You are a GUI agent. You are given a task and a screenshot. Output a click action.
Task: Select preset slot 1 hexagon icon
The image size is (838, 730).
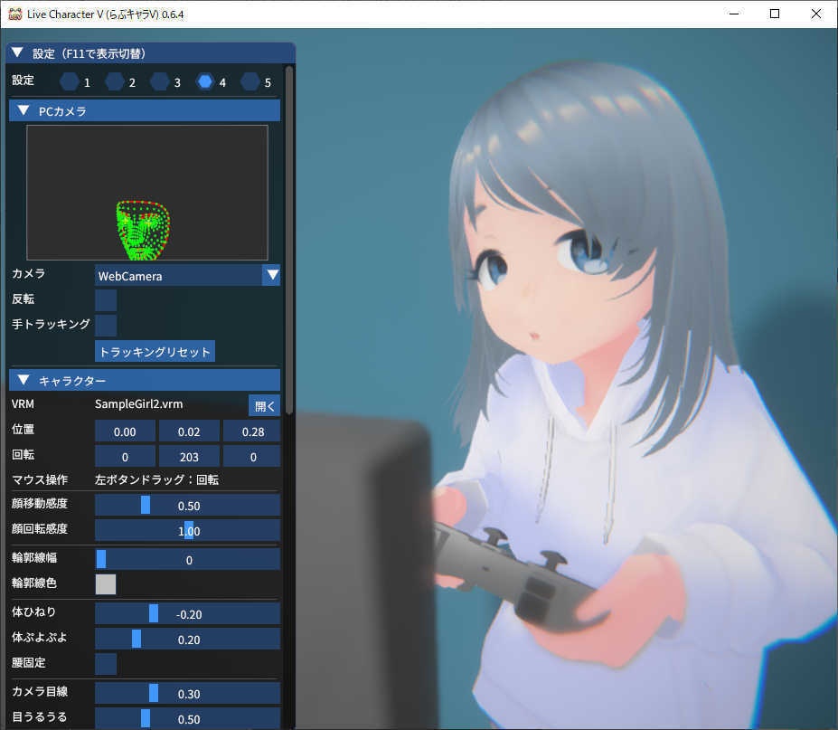tap(70, 81)
